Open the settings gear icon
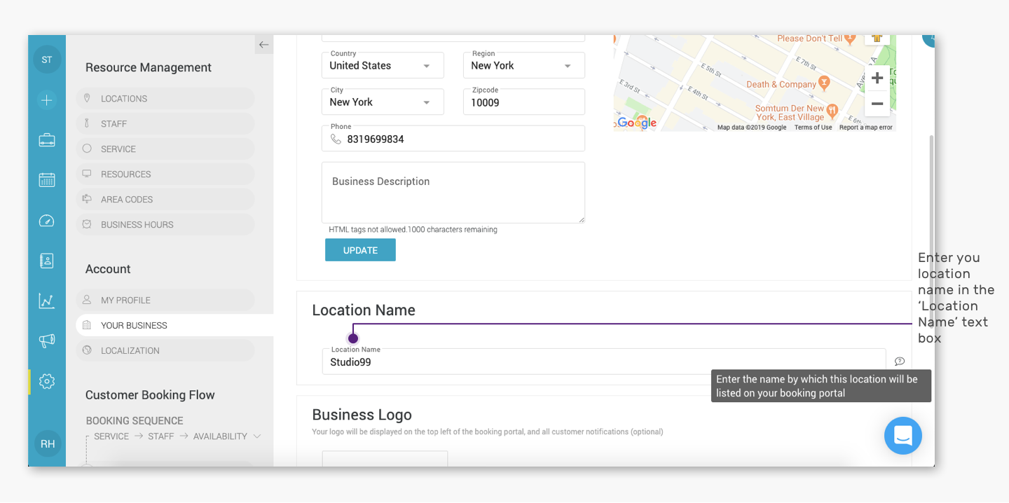The image size is (1009, 503). pyautogui.click(x=47, y=381)
